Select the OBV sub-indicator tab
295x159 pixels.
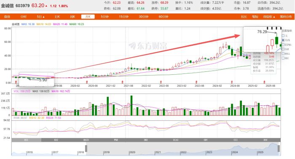206,140
